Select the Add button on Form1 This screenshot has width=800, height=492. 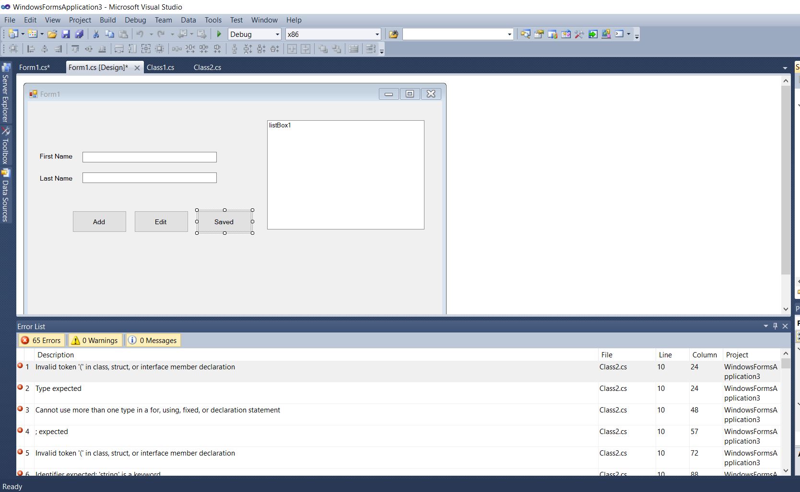click(x=99, y=222)
